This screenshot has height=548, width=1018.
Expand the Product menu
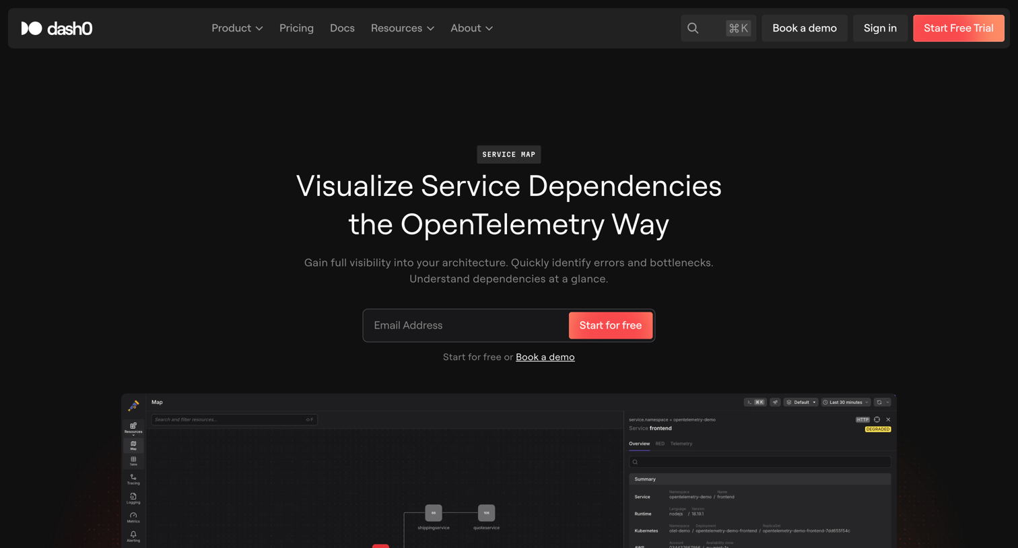pos(237,28)
